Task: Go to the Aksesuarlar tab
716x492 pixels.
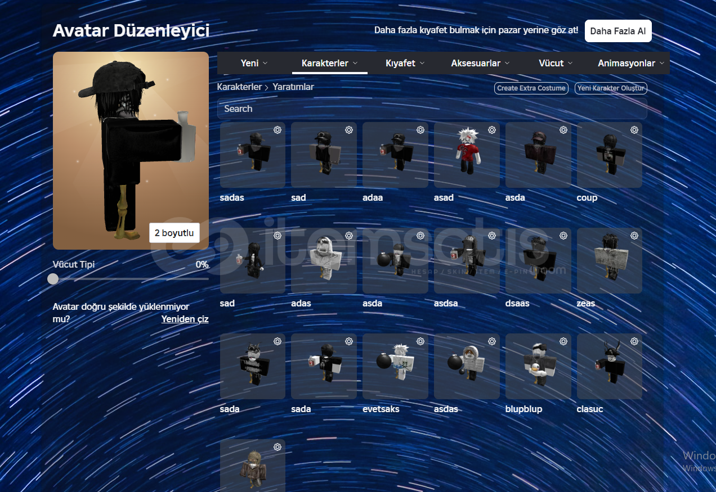Action: tap(480, 63)
